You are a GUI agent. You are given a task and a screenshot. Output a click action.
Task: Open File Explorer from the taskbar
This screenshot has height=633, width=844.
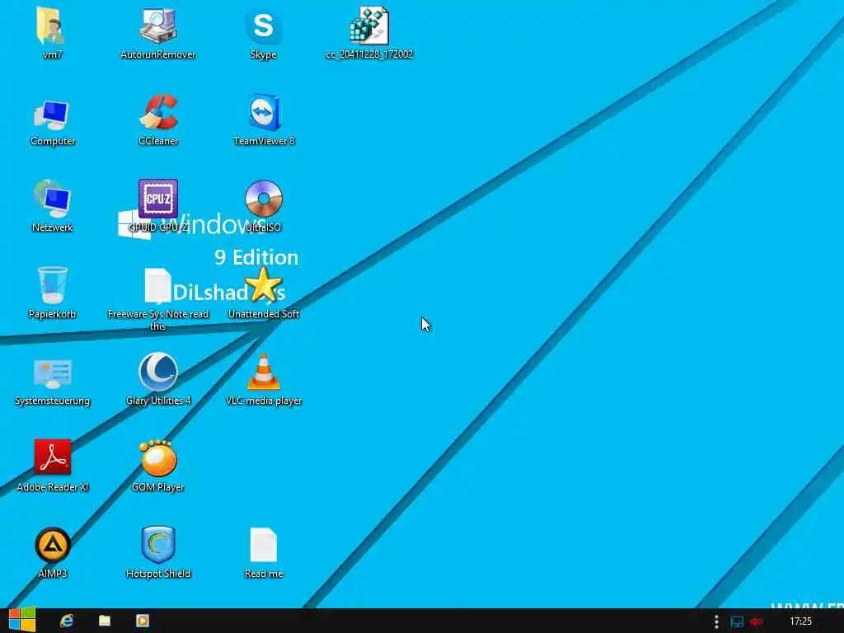pos(105,621)
